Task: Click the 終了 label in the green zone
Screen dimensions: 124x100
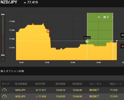Action: (x=106, y=17)
